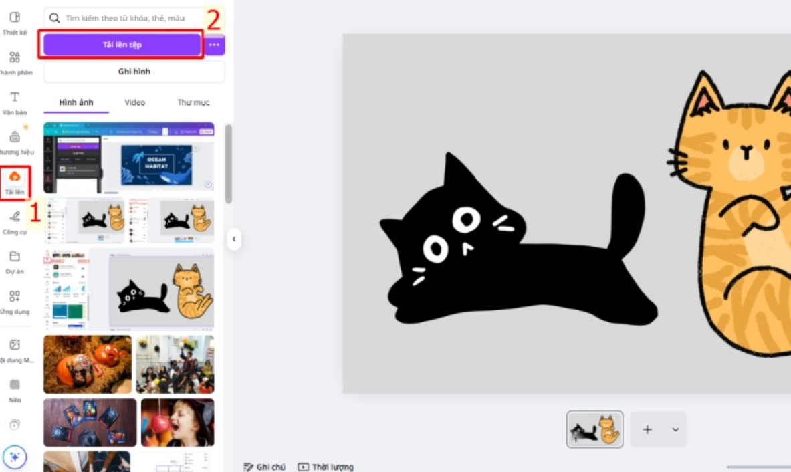The width and height of the screenshot is (791, 472).
Task: Click the Tải lên tệp upload button
Action: click(122, 45)
